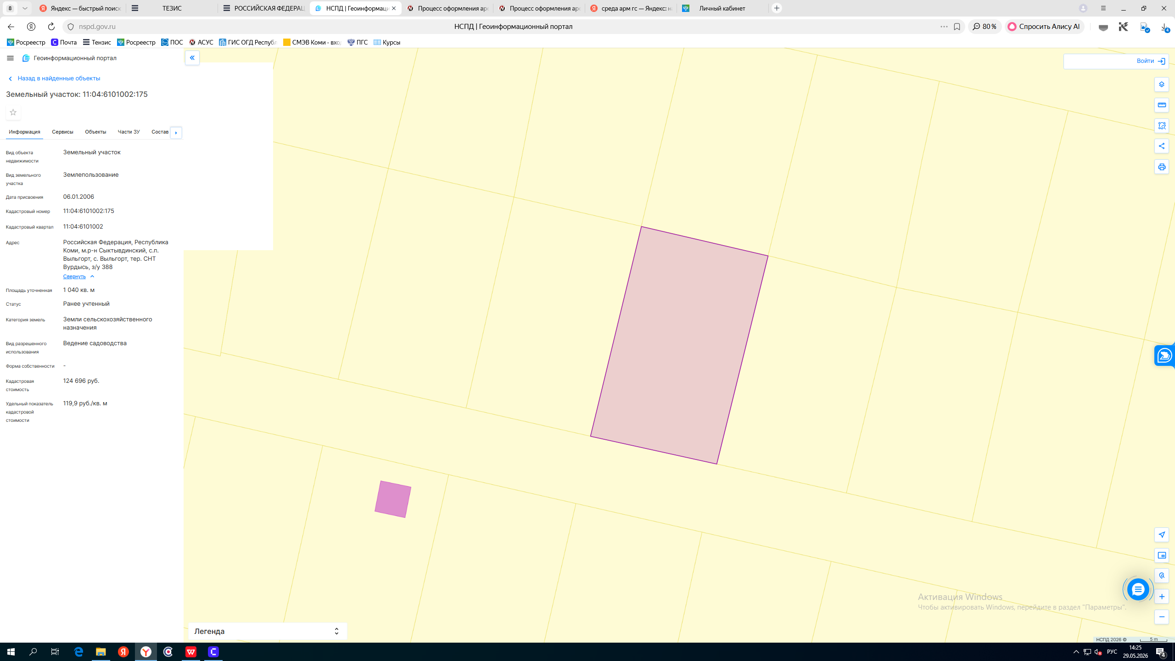
Task: Open the three-dot address bar menu
Action: 944,27
